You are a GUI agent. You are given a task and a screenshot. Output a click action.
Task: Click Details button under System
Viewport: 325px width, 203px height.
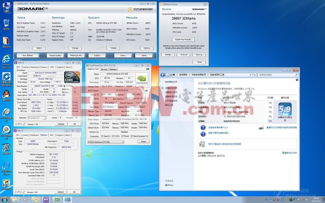(x=114, y=48)
